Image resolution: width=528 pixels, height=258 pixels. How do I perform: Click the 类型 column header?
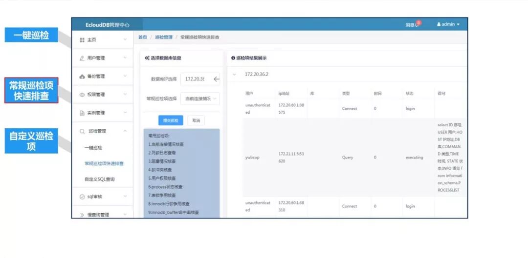[346, 93]
